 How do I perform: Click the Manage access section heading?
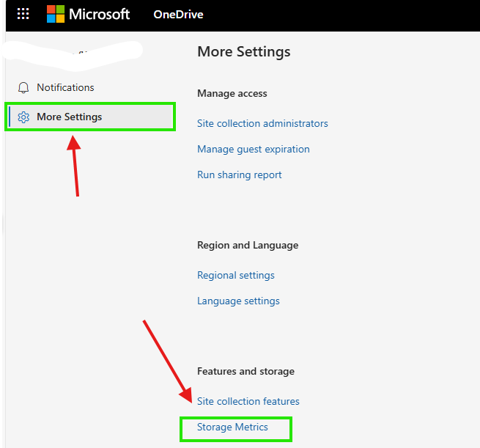(232, 93)
